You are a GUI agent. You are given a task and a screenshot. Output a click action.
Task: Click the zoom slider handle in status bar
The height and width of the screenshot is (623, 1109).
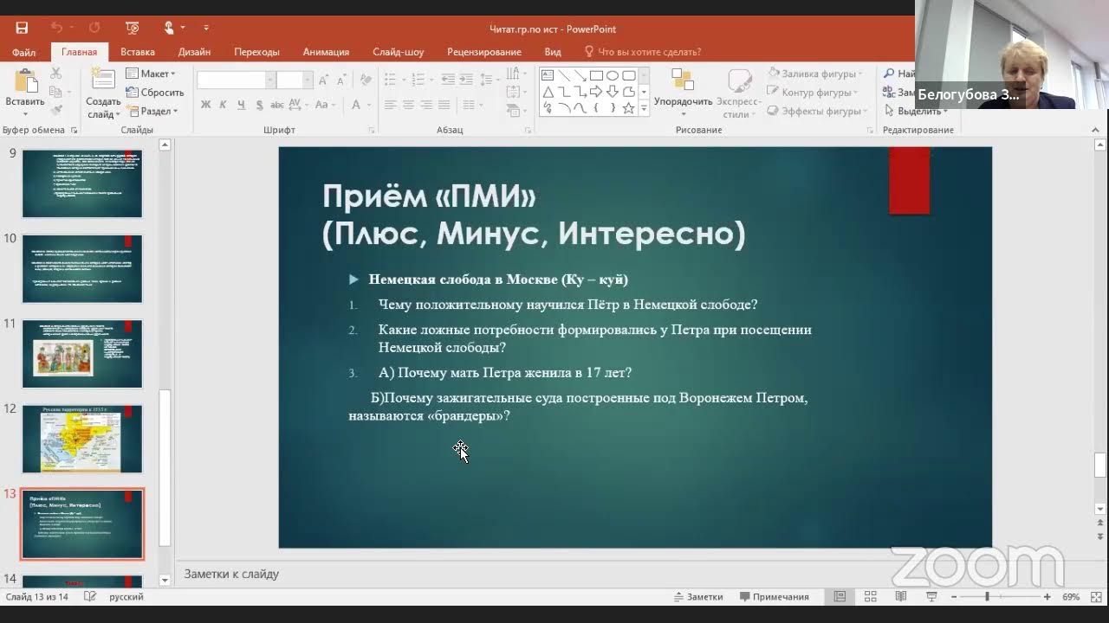987,597
